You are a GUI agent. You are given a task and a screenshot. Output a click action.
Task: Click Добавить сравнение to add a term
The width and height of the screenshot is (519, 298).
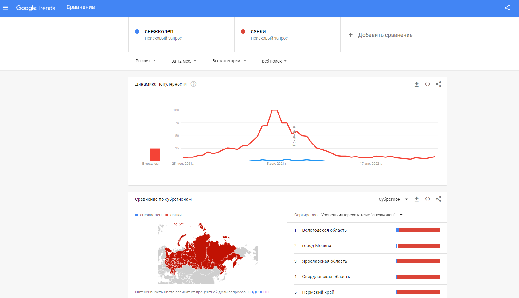385,35
